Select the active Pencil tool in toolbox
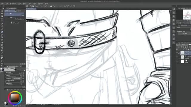The height and width of the screenshot is (107, 191). [x=2, y=32]
